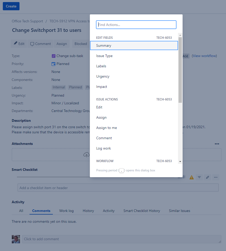This screenshot has width=226, height=251.
Task: Choose Edit under Issue Actions in the dialog
Action: (x=134, y=107)
